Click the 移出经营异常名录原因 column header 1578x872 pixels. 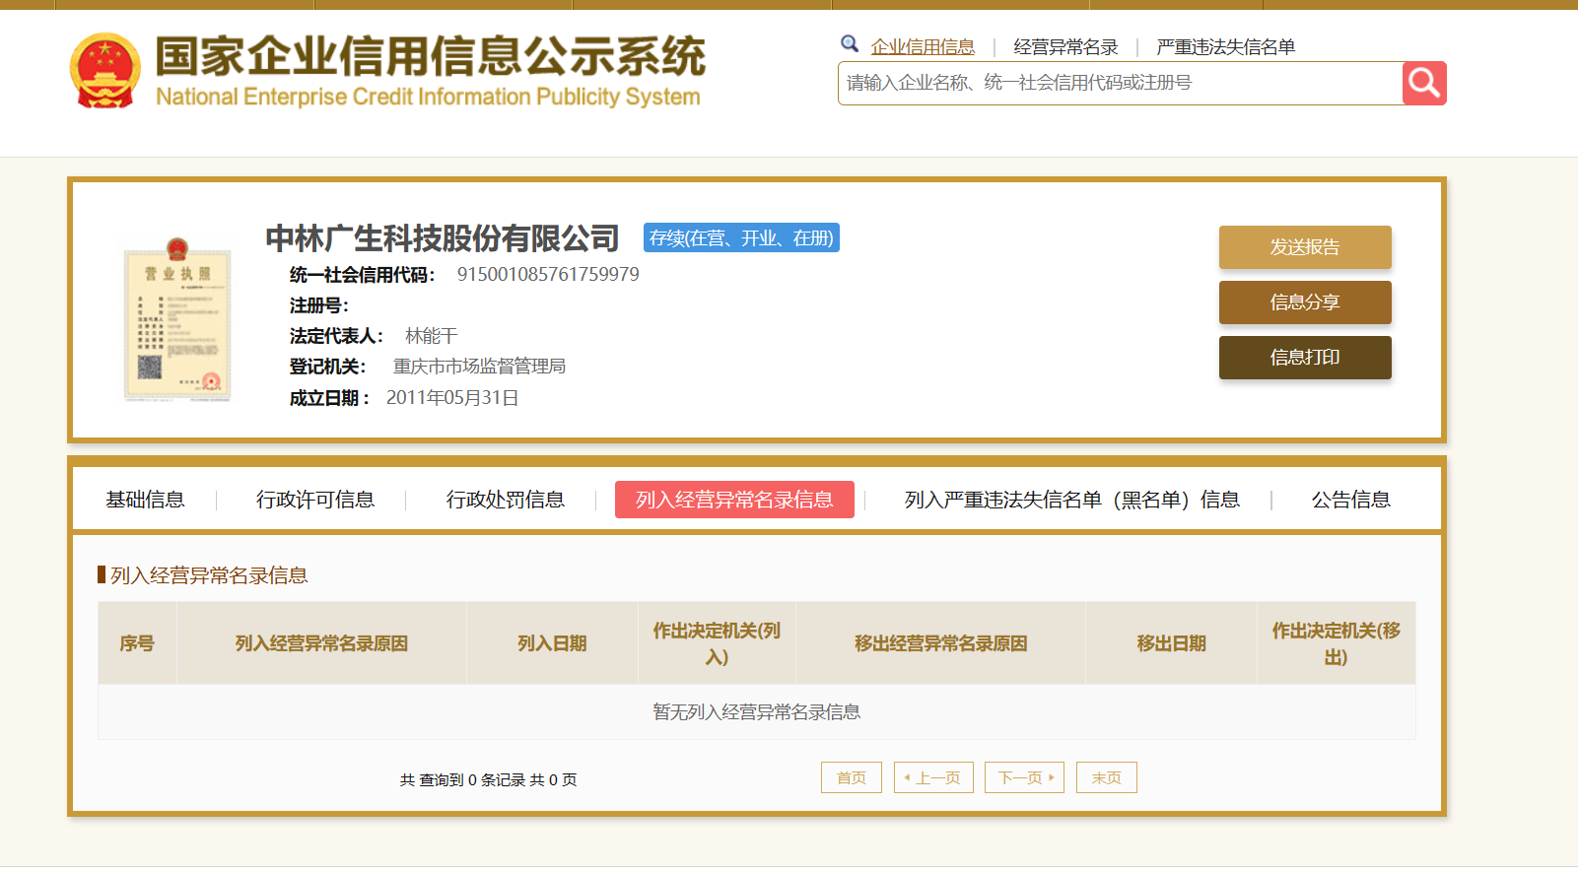click(940, 643)
